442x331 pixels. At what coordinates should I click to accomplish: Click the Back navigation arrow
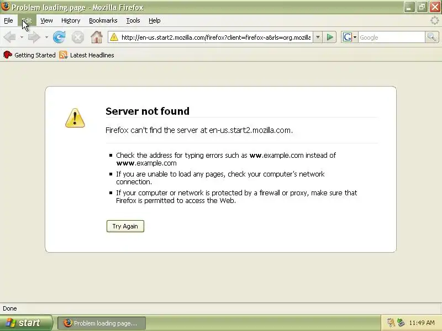click(9, 37)
